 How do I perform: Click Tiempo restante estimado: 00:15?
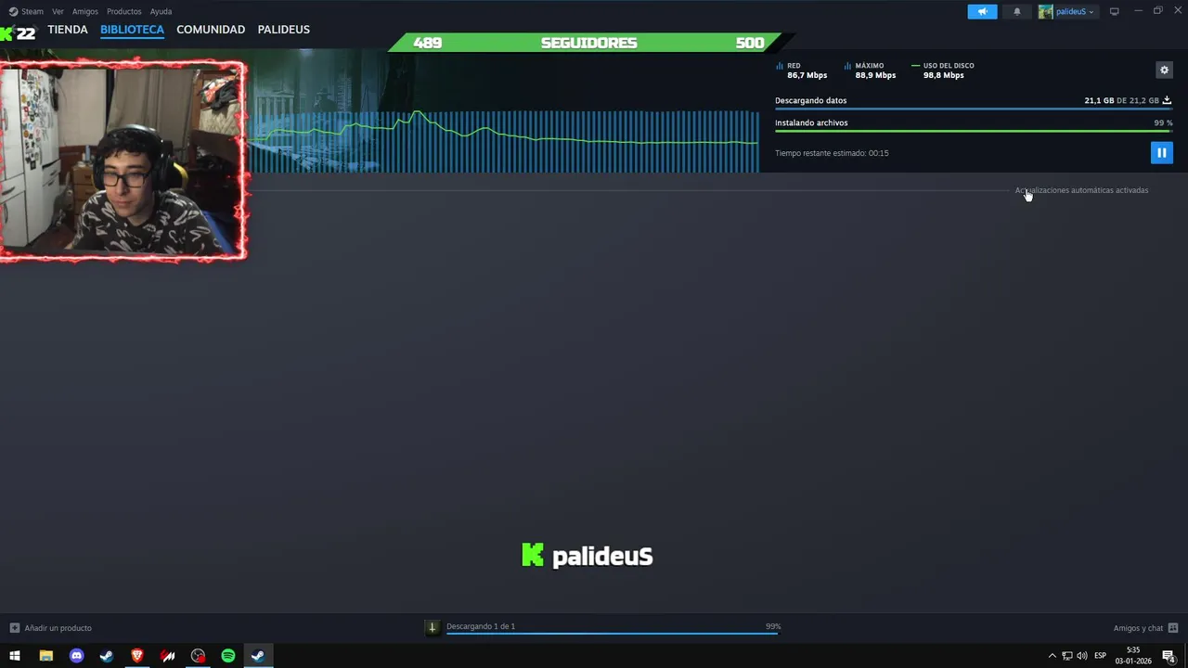coord(832,153)
